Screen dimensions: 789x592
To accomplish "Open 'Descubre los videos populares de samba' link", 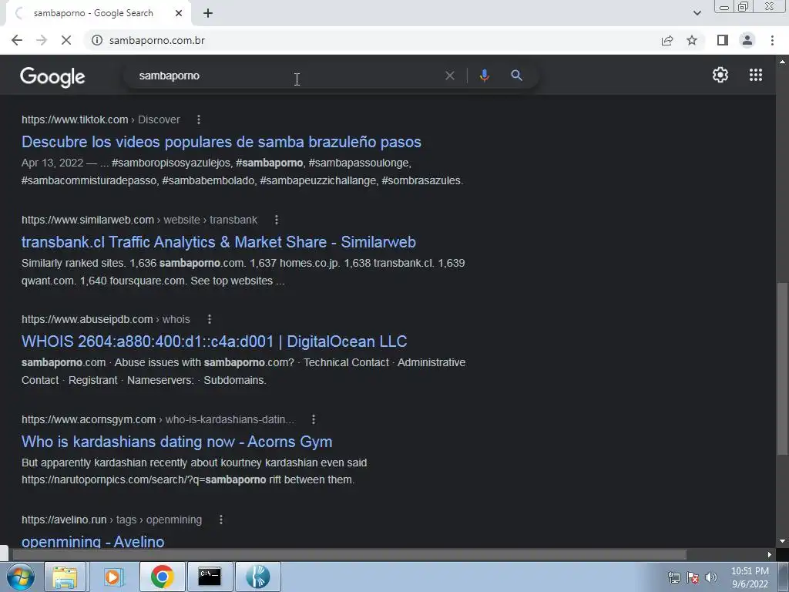I will click(221, 142).
